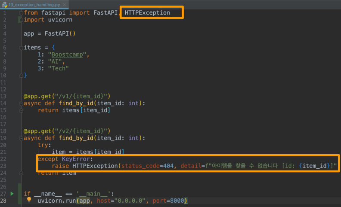
Task: Click the fold end marker beside import uvicorn
Action: (22, 20)
